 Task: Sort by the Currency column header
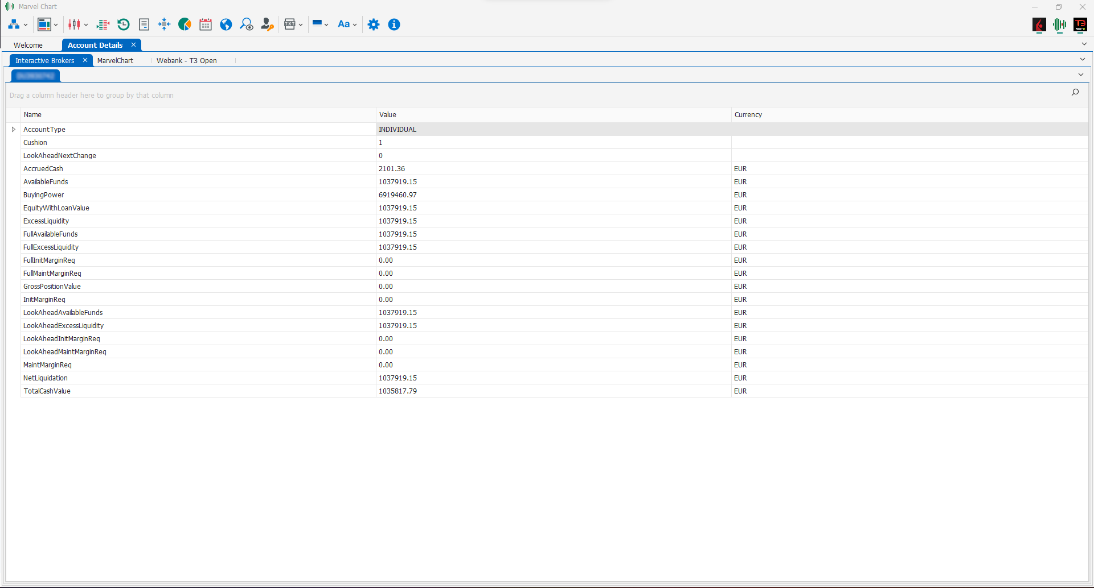pyautogui.click(x=910, y=115)
